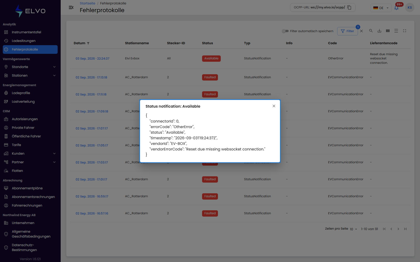Screen dimensions: 420x262
Task: Open Flotten in the sidebar
Action: (x=30, y=171)
